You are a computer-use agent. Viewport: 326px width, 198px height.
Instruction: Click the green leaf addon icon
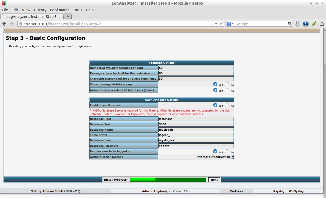(314, 24)
